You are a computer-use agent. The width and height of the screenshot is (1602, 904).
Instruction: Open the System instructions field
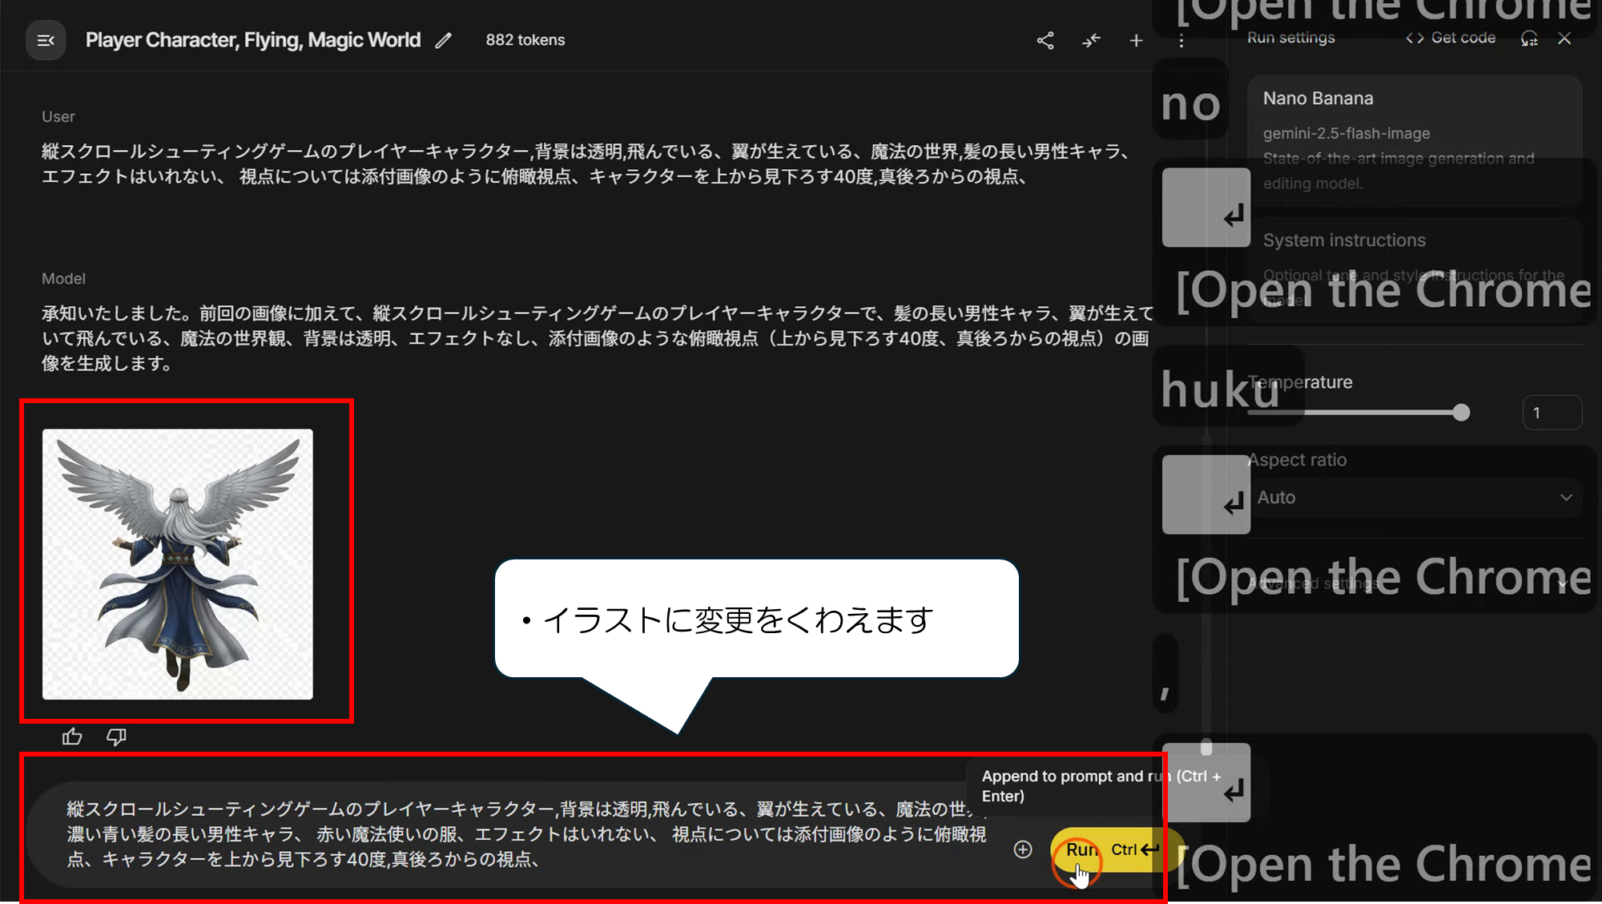coord(1415,270)
